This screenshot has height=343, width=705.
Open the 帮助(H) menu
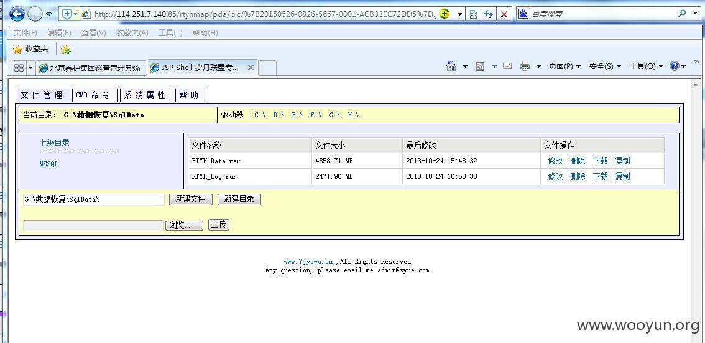click(x=205, y=33)
